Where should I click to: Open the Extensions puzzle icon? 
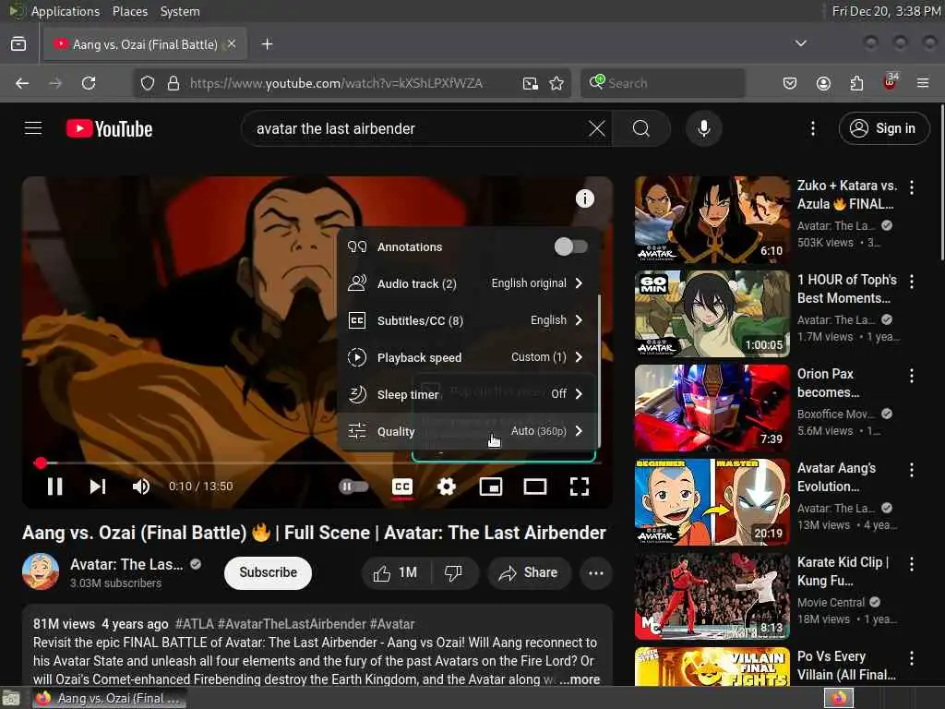coord(856,83)
